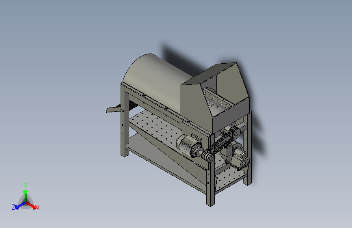This screenshot has height=228, width=352.
Task: Select the front corner leg of the frame
Action: point(210,174)
